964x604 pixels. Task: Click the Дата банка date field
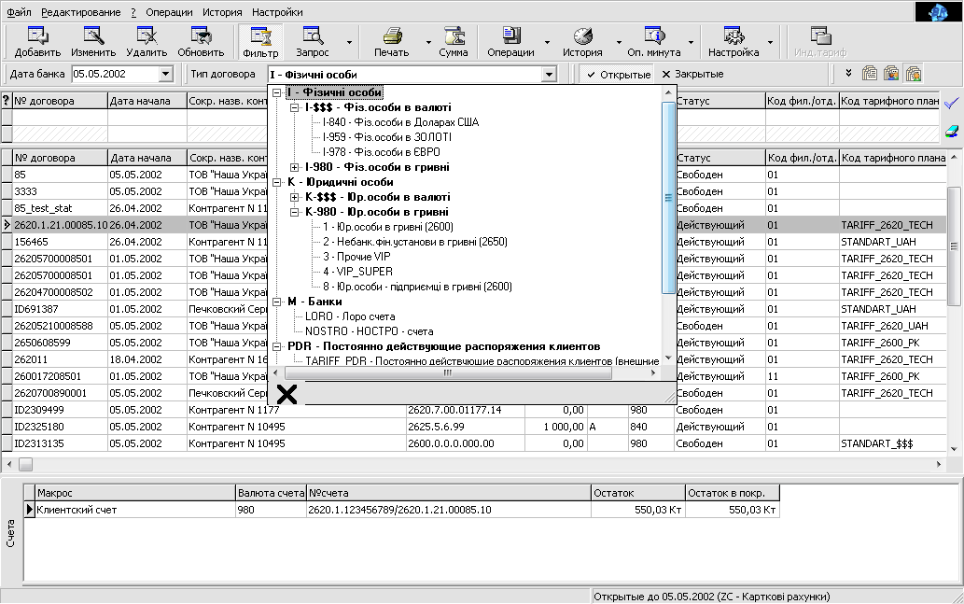tap(115, 75)
